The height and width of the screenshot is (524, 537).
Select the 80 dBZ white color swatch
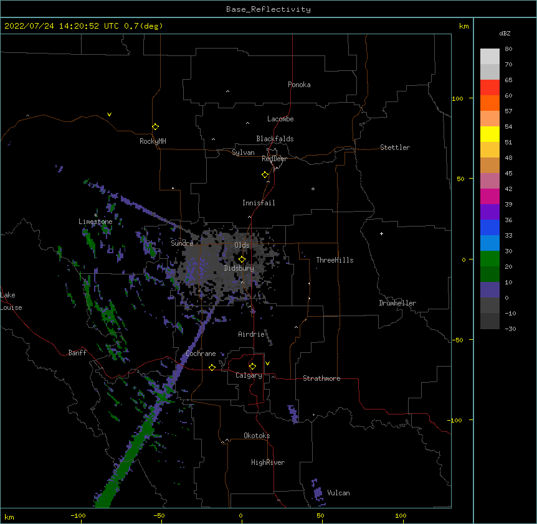(x=490, y=57)
